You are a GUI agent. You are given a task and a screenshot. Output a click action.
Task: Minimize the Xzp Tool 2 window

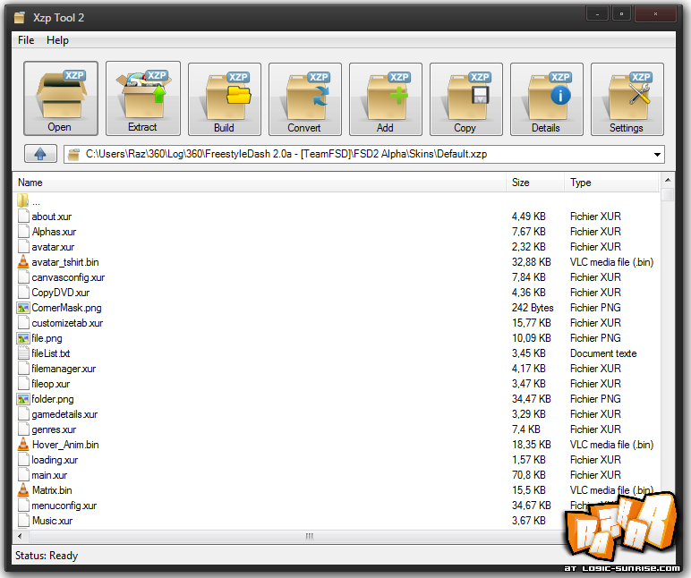pos(598,13)
